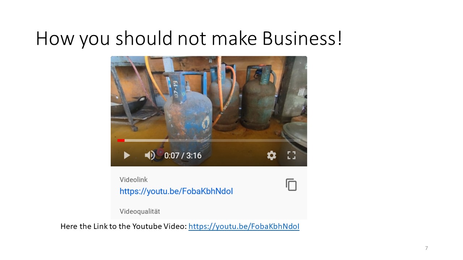Click the "Videolink" label
Viewport: 463px width, 260px height.
[x=133, y=179]
